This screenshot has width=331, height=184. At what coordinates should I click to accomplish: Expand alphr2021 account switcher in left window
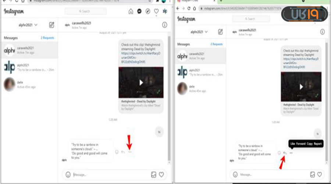tap(28, 25)
